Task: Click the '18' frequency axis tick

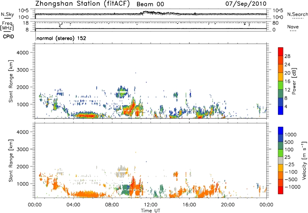Action: 26,23
